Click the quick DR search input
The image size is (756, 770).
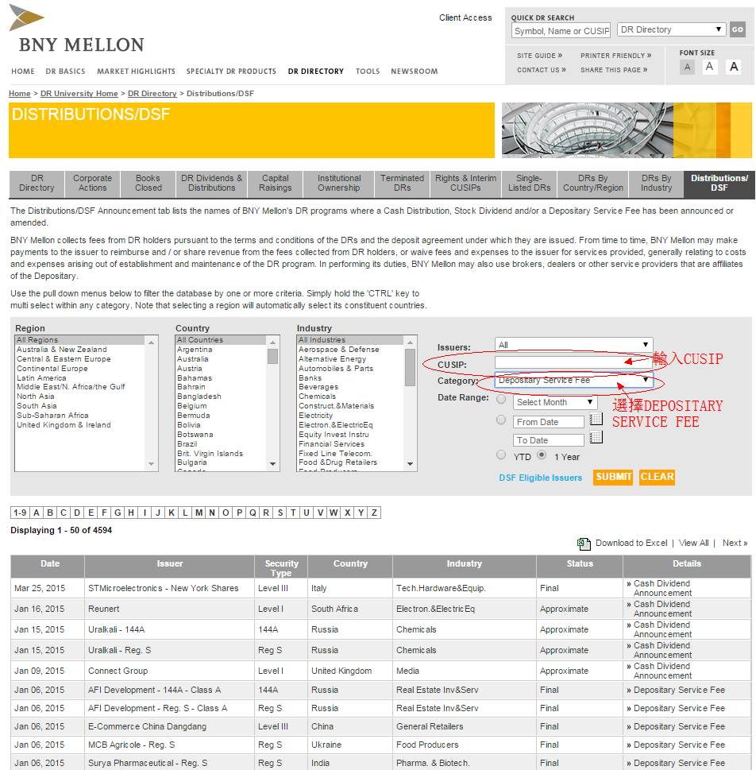tap(561, 30)
